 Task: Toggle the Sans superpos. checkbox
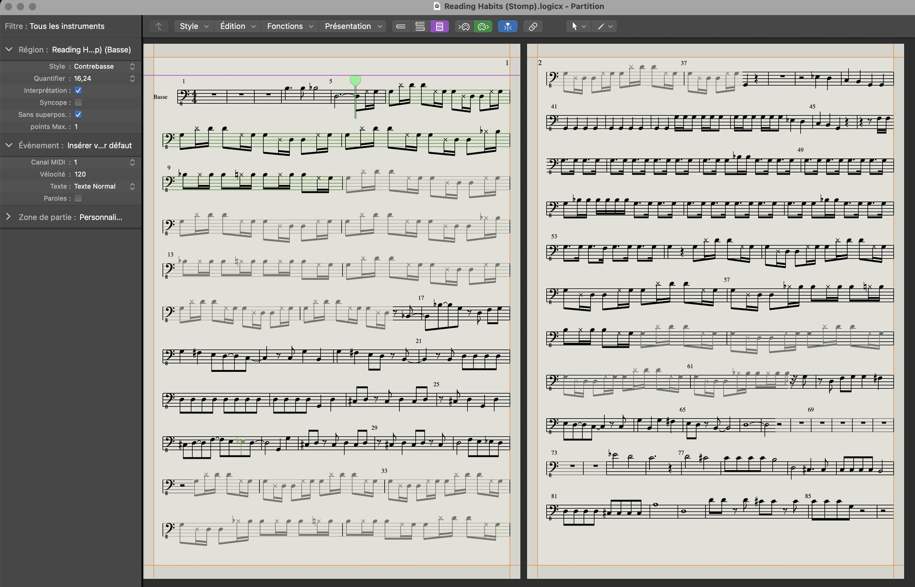[x=78, y=114]
